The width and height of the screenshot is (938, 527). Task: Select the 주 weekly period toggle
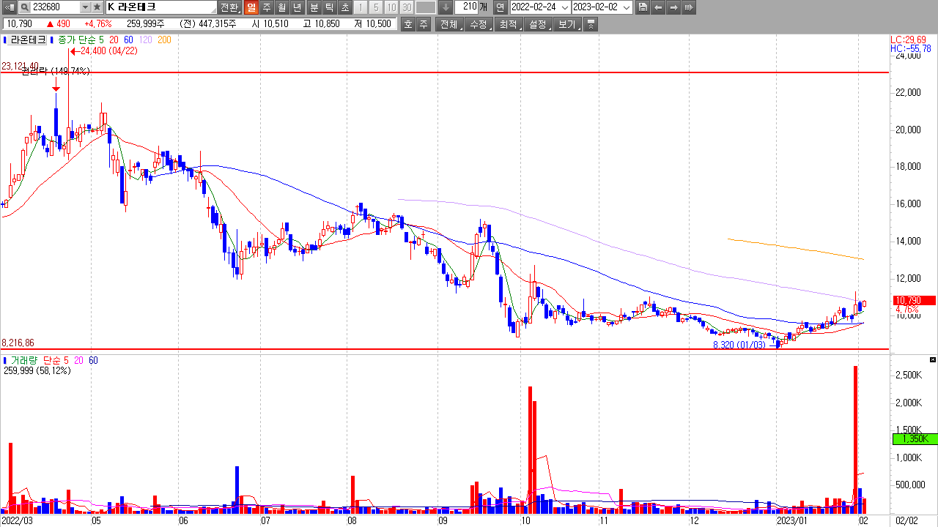(x=267, y=7)
